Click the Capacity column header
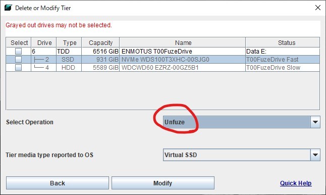This screenshot has height=195, width=326. (x=100, y=42)
